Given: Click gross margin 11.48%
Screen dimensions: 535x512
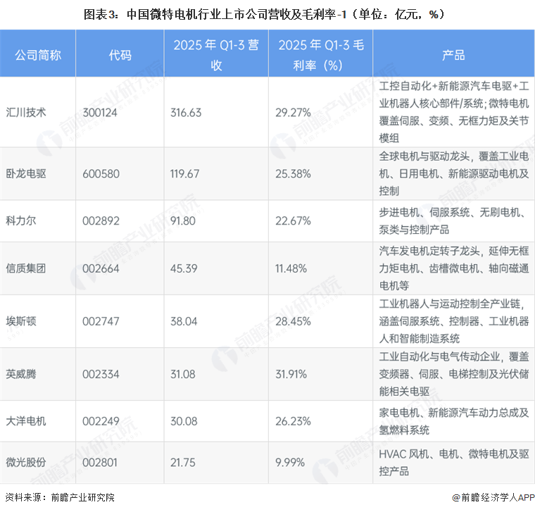Looking at the screenshot, I should click(x=291, y=268).
